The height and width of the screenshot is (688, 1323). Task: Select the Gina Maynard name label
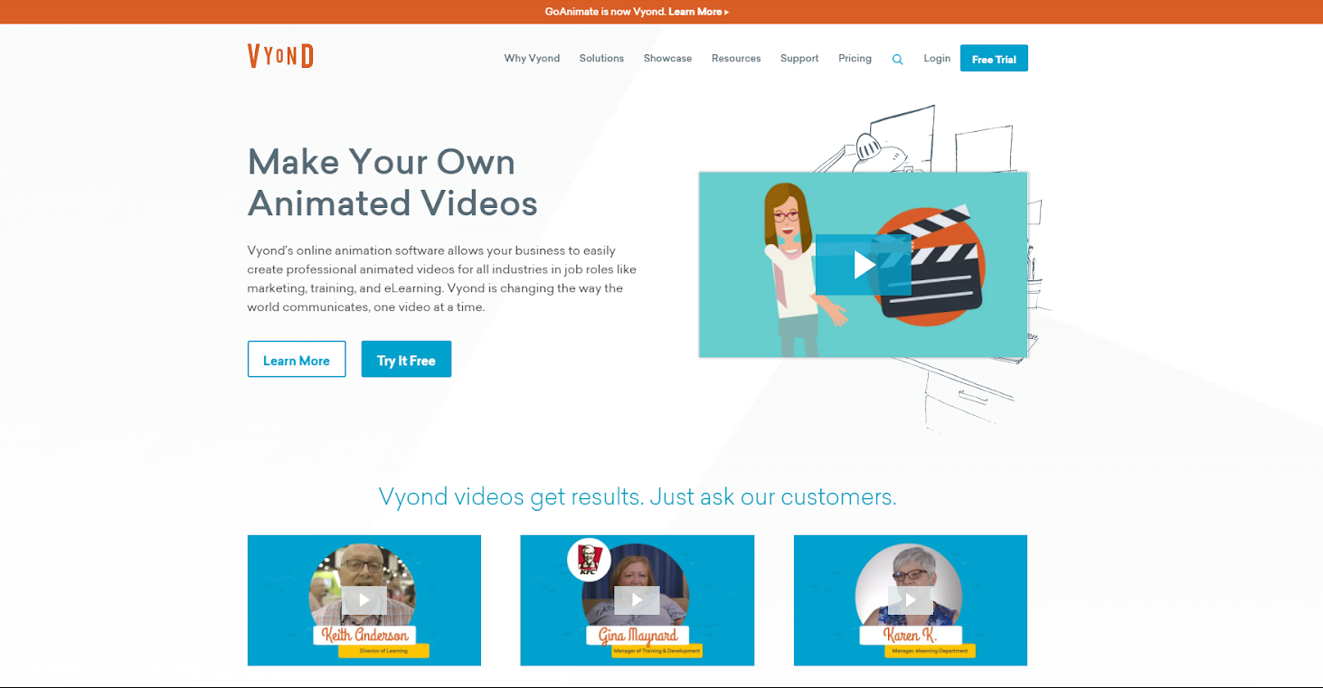click(638, 636)
